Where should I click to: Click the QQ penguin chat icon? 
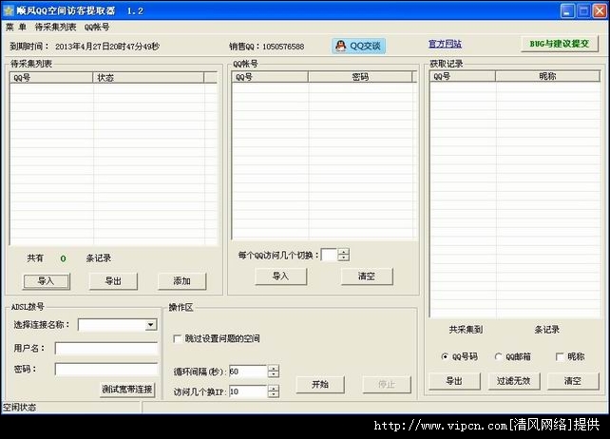[341, 46]
